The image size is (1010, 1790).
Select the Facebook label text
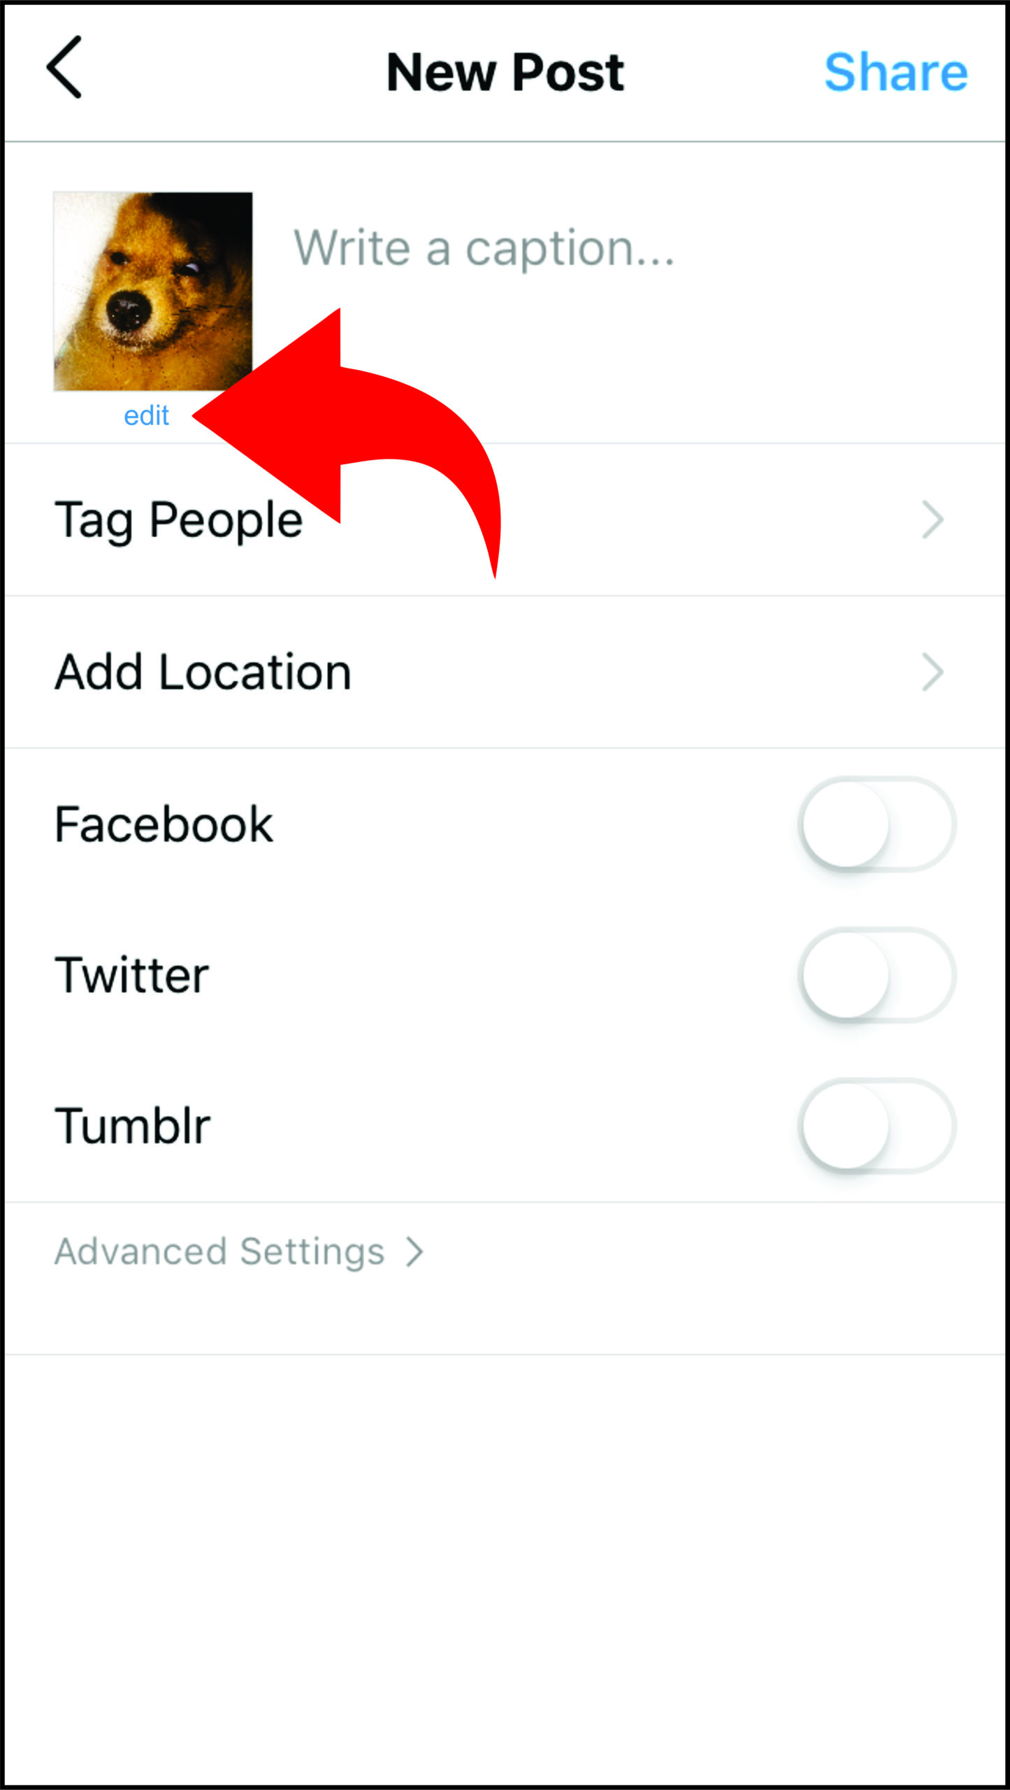164,824
